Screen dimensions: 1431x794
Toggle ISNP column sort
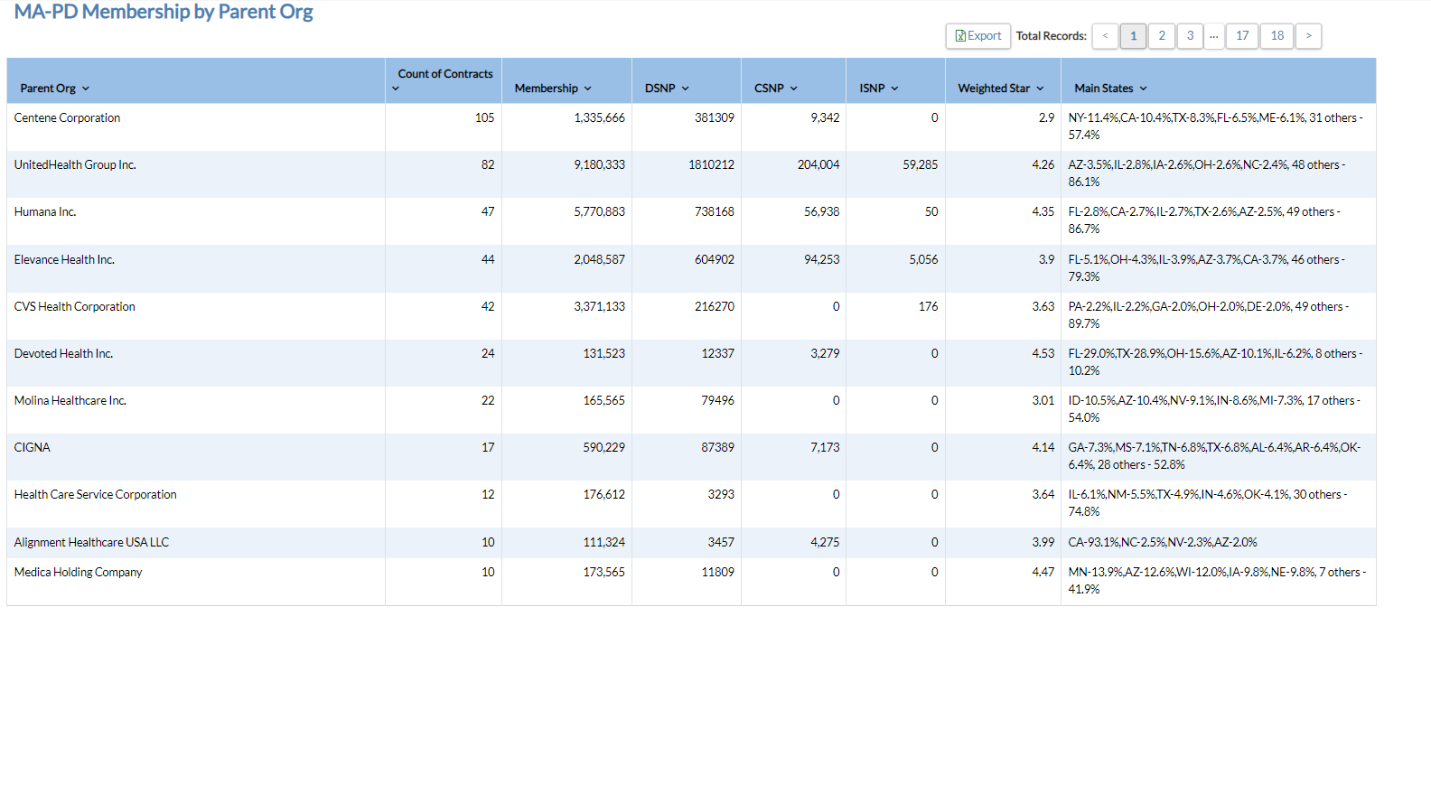(879, 89)
